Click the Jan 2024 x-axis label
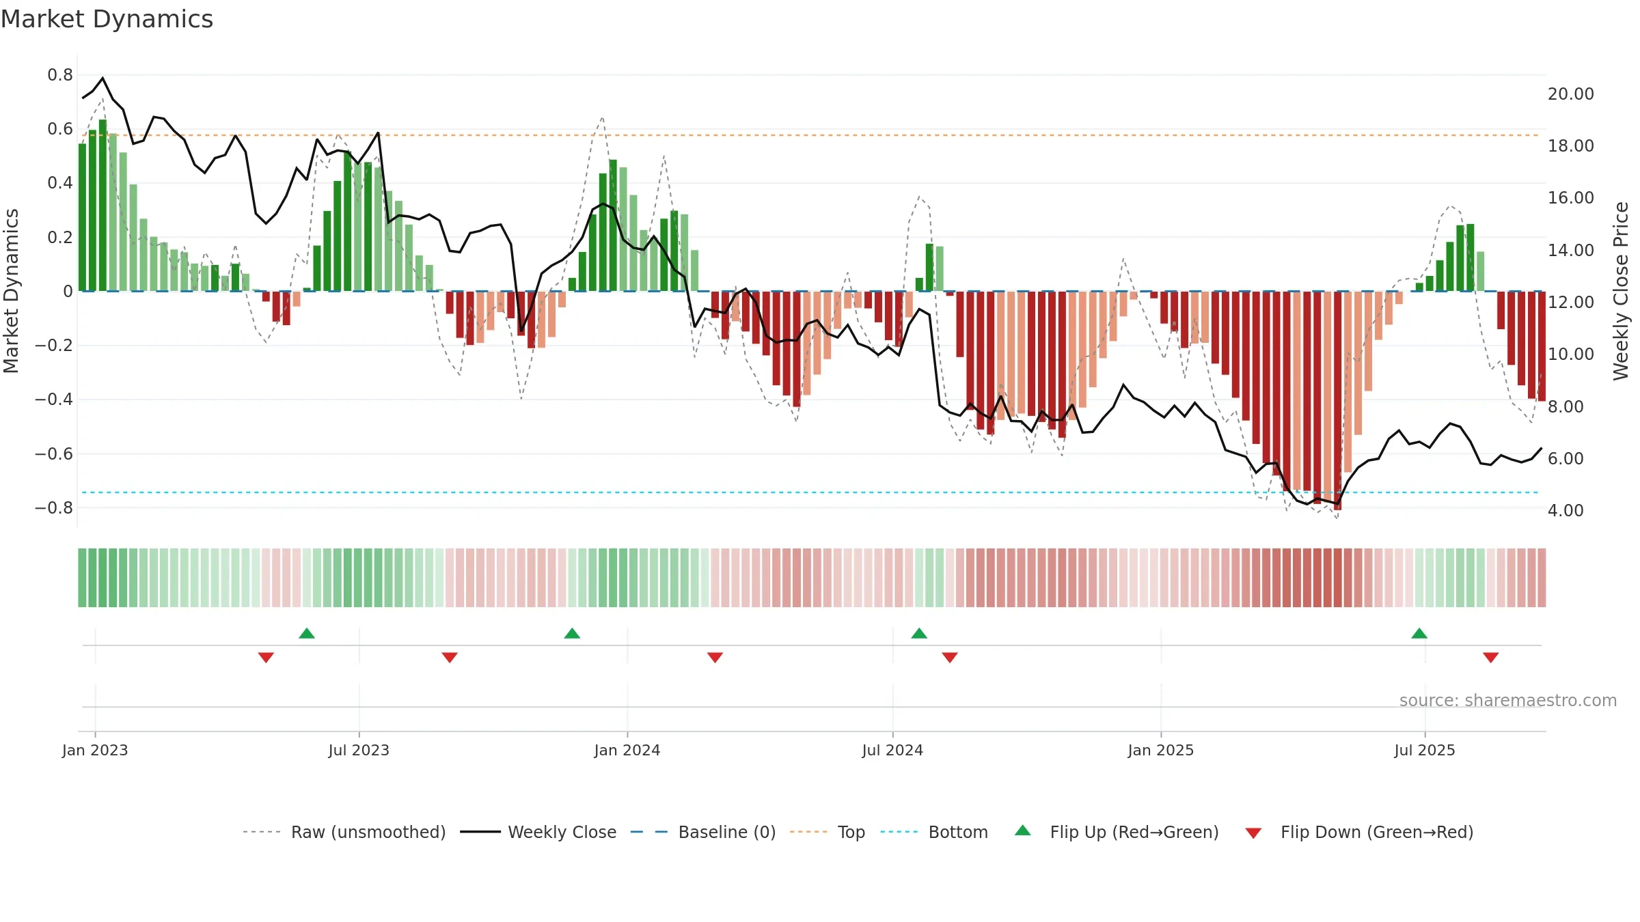1640x922 pixels. 627,750
